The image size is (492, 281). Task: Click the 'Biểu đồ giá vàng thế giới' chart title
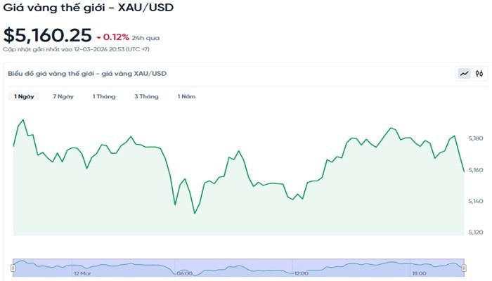(87, 73)
